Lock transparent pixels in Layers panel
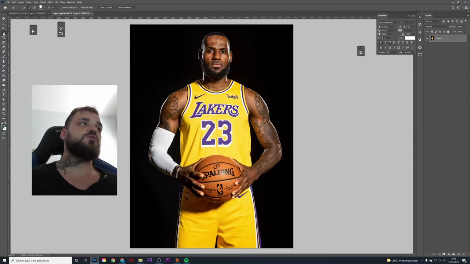470x264 pixels. [x=432, y=32]
